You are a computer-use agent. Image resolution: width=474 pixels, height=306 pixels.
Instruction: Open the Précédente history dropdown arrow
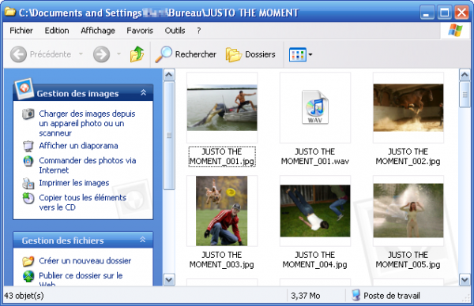(81, 54)
